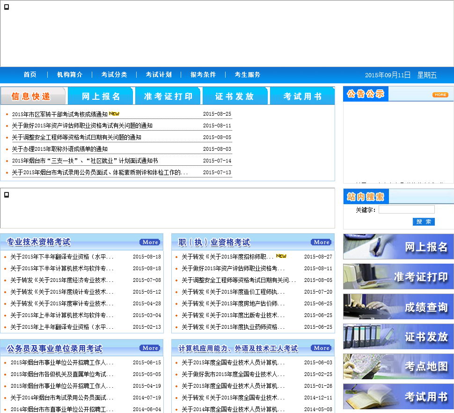The height and width of the screenshot is (413, 454).
Task: Open 2015年烟台市事业单位公开招聘 link dated 2015-06-15
Action: click(x=62, y=362)
